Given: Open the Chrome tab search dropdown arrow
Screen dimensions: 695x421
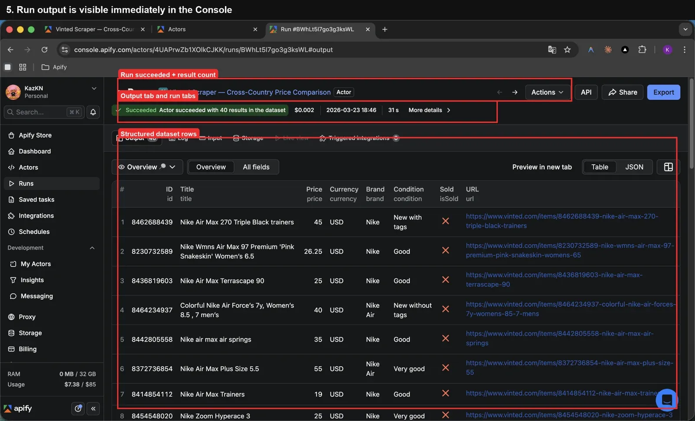Looking at the screenshot, I should [x=685, y=29].
